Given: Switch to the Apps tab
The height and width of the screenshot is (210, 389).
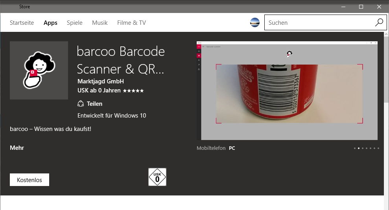Looking at the screenshot, I should click(x=50, y=23).
